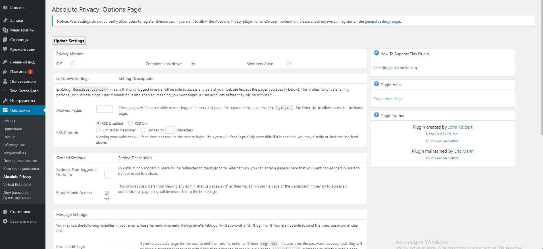Enable the RSS On option
The image size is (543, 249).
click(130, 123)
